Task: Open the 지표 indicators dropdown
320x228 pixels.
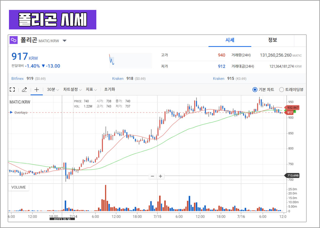Action: tap(91, 90)
